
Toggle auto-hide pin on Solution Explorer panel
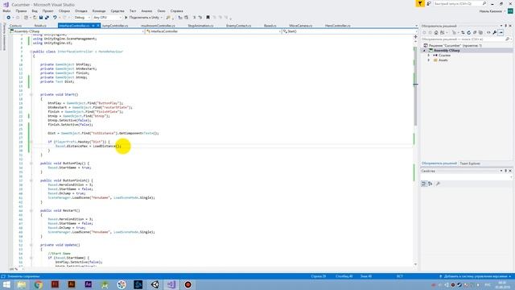tap(506, 26)
